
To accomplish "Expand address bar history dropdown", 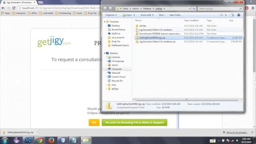I will click(x=190, y=9).
